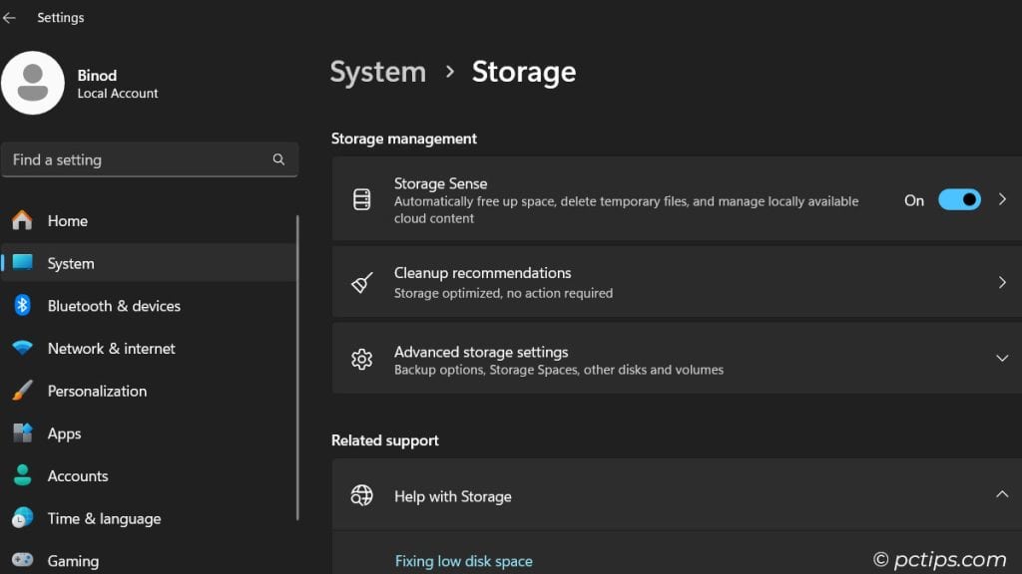Turn off the Storage Sense toggle

(959, 199)
